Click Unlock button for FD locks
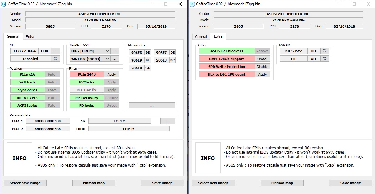The height and width of the screenshot is (194, 375). (x=112, y=106)
